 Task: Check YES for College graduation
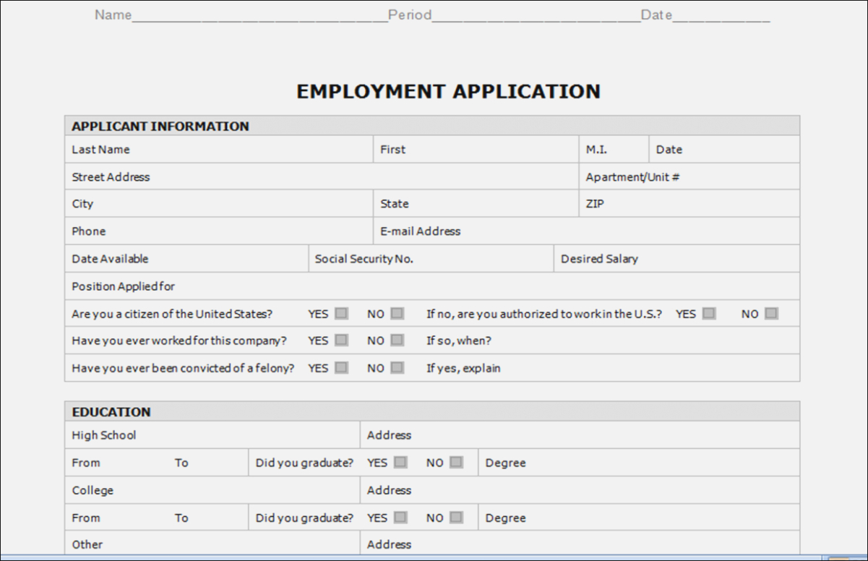pyautogui.click(x=400, y=517)
